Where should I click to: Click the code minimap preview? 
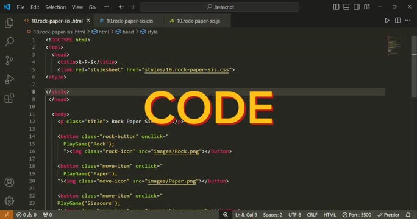point(394,45)
